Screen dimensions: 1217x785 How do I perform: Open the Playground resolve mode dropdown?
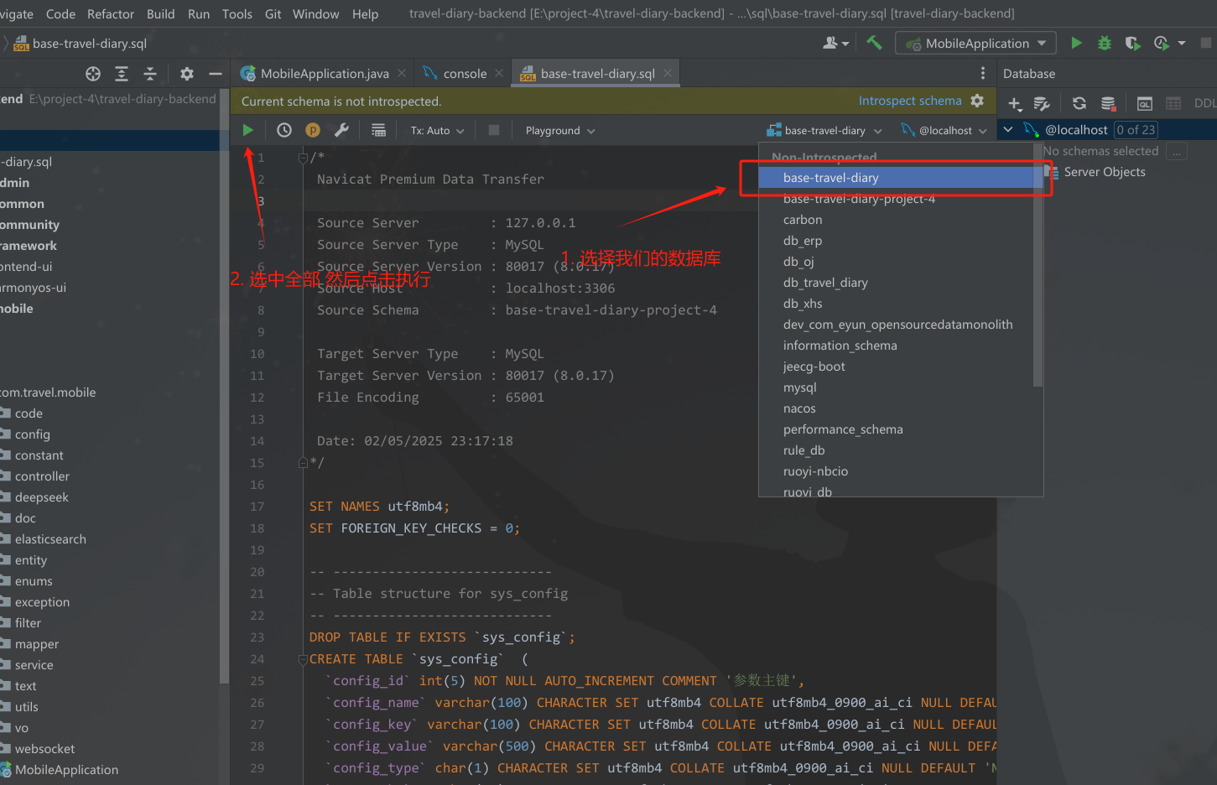pyautogui.click(x=560, y=130)
